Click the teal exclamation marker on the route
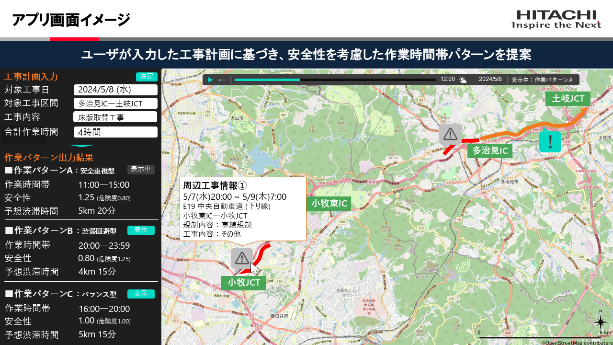Image resolution: width=613 pixels, height=345 pixels. coord(550,141)
